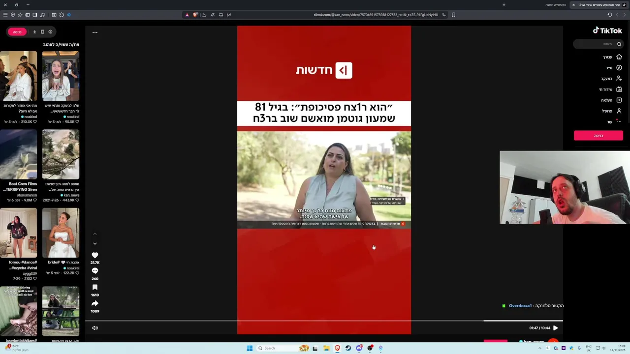630x354 pixels.
Task: Click the TikTok logo
Action: pyautogui.click(x=607, y=30)
